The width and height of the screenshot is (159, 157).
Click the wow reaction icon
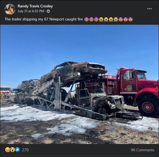point(12,150)
